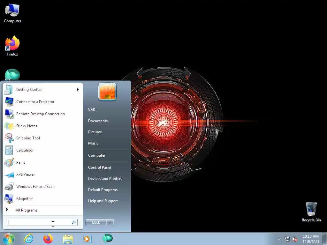Expand the Getting Started submenu arrow

tap(78, 90)
